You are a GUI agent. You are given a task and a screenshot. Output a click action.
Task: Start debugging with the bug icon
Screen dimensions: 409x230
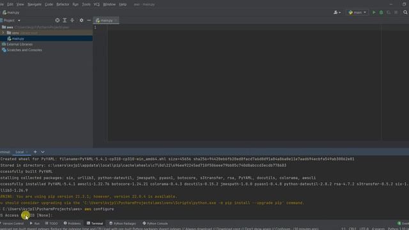point(381,12)
